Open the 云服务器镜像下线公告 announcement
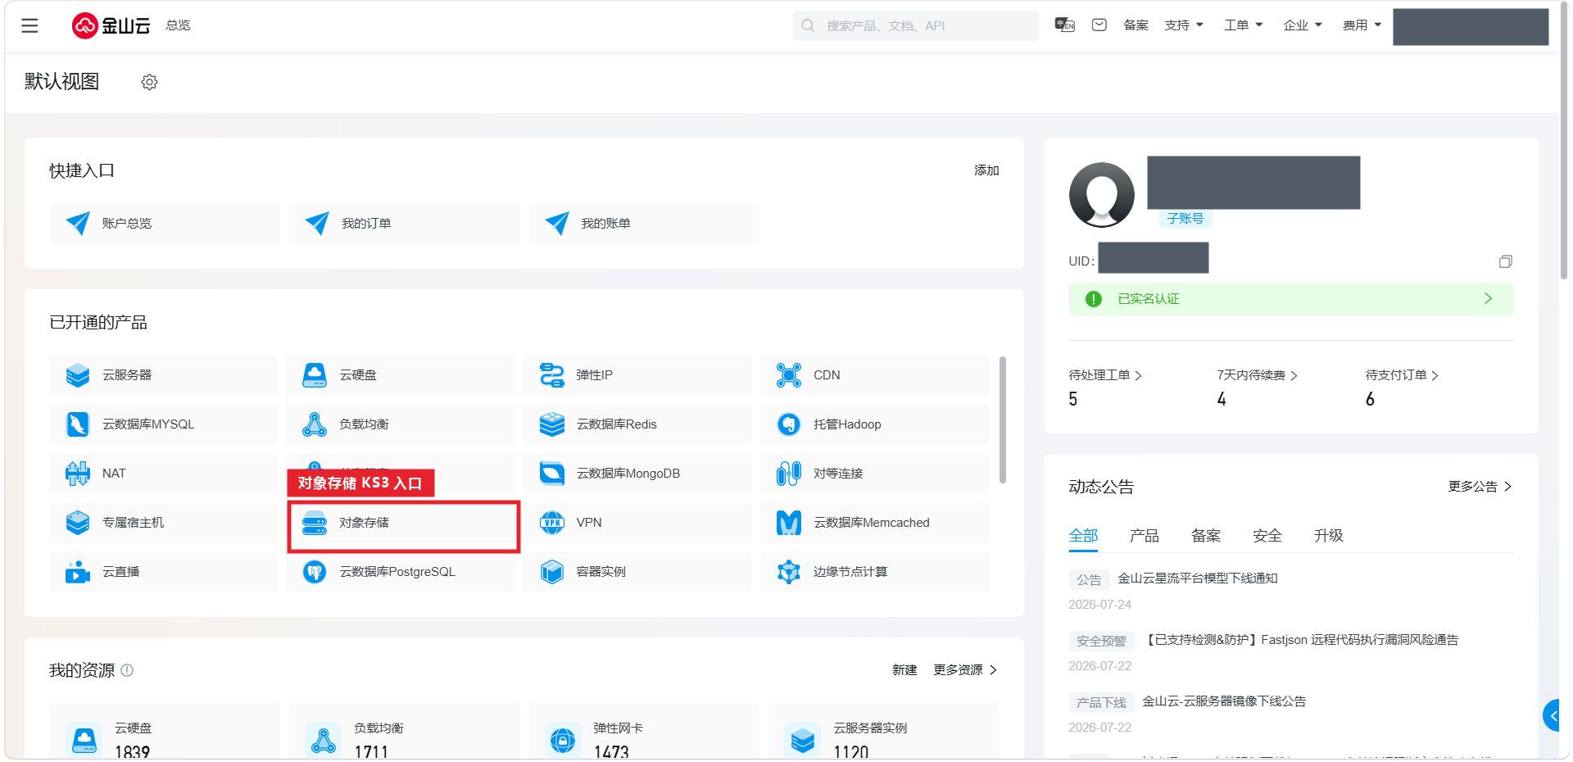 1224,701
